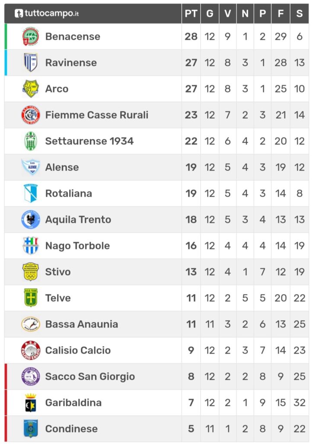Click the Nago Torbole crest
The image size is (313, 444).
point(31,245)
